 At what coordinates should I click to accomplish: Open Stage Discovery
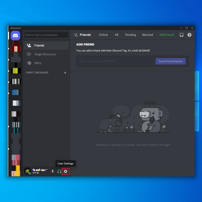coord(46,54)
